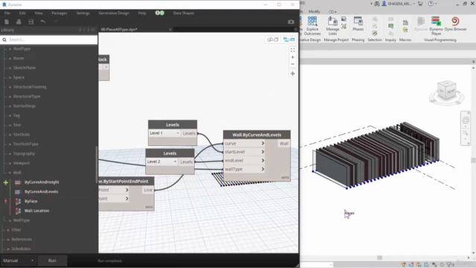Expand the StructuralFraming category
Image resolution: width=476 pixels, height=268 pixels.
pos(10,87)
